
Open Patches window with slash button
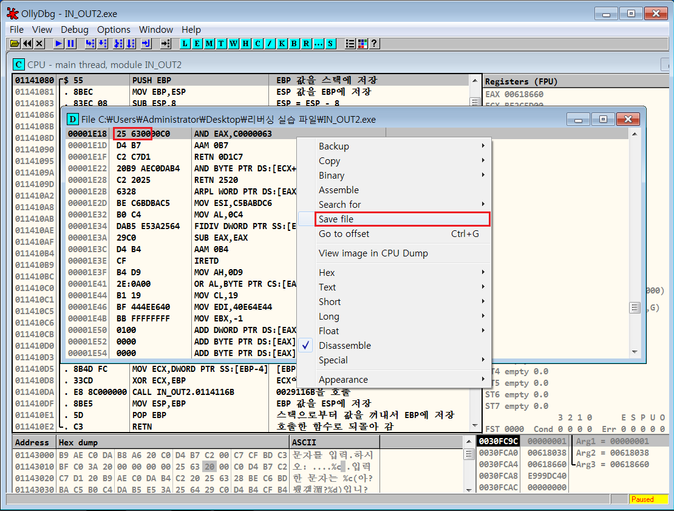click(x=270, y=43)
